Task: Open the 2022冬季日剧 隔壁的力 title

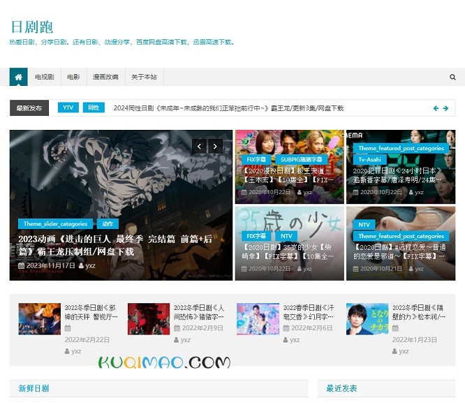Action: point(419,312)
